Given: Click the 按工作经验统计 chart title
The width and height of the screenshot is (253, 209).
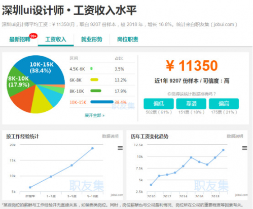Looking at the screenshot, I should pos(23,136).
